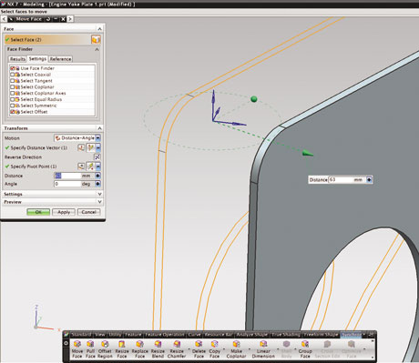Select the Move Face tool in toolbar
Screen dimensions: 419x363
(x=77, y=349)
